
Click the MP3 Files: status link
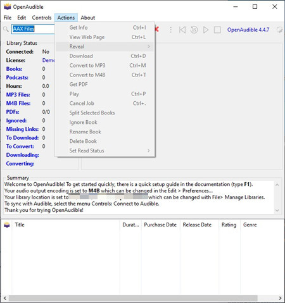18,95
